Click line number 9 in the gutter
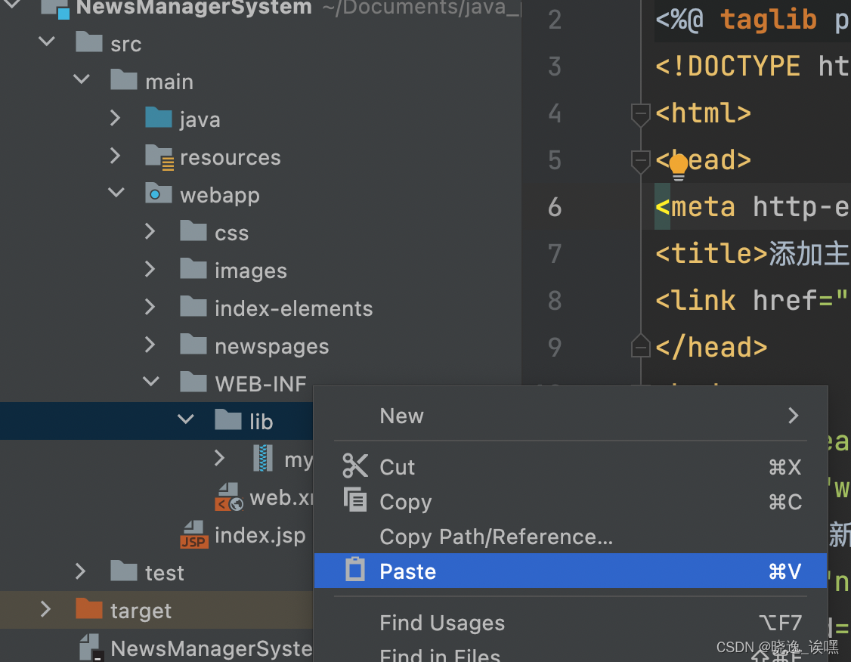The image size is (851, 662). (554, 348)
